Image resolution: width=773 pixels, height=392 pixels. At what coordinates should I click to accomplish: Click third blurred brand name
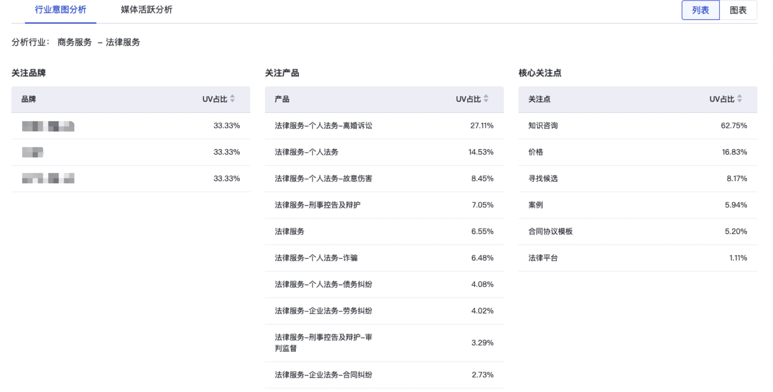48,178
